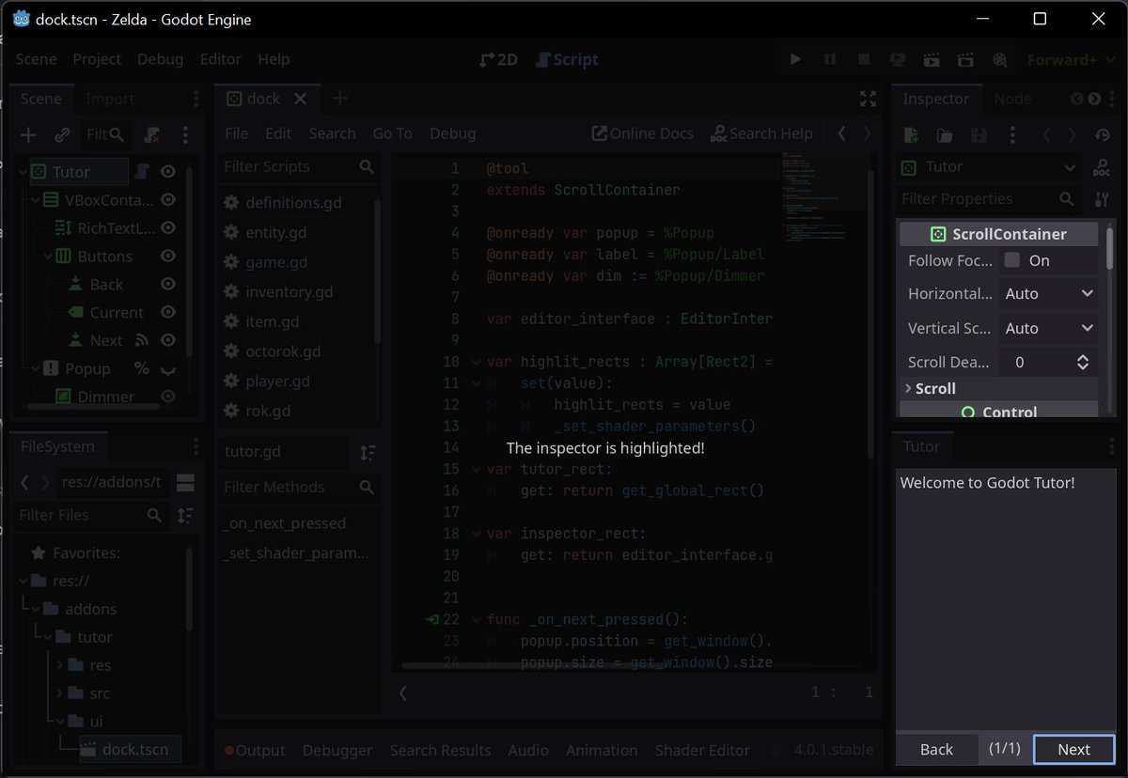Pause the running project
Viewport: 1128px width, 778px height.
[x=830, y=59]
